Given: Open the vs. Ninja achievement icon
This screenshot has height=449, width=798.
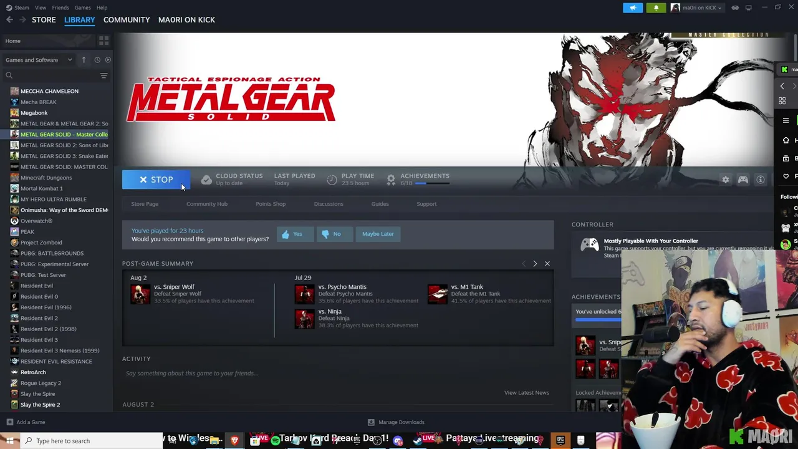Looking at the screenshot, I should (304, 318).
